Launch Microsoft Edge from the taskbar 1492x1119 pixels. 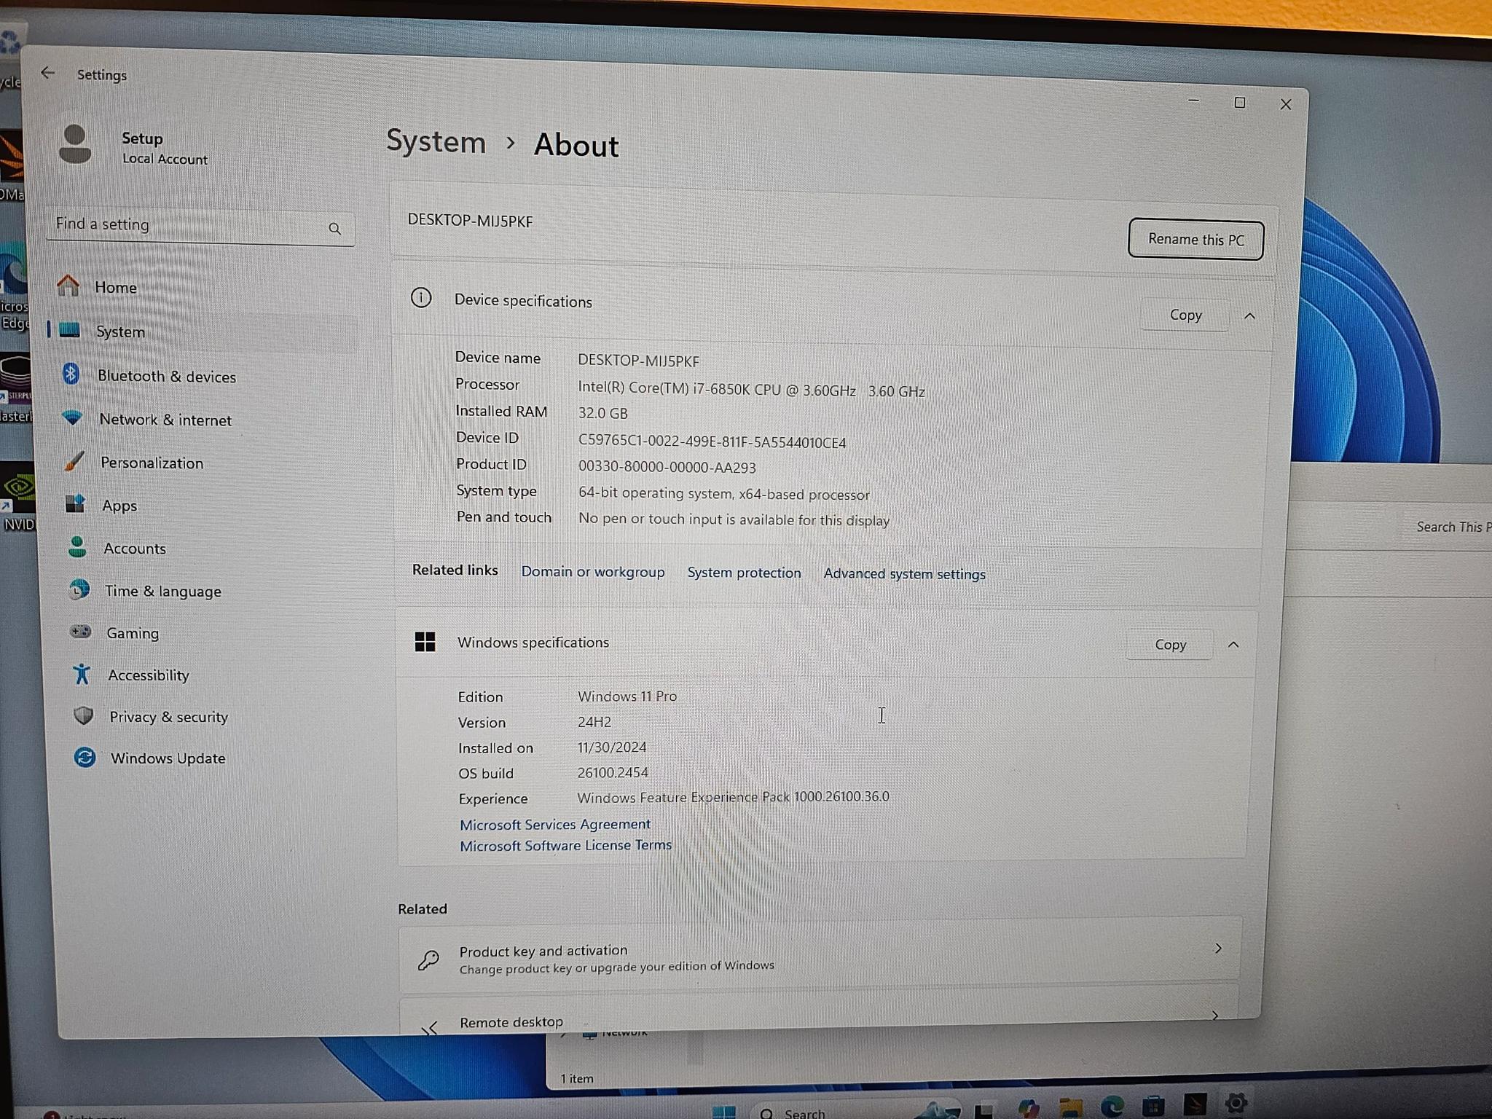(x=1112, y=1107)
